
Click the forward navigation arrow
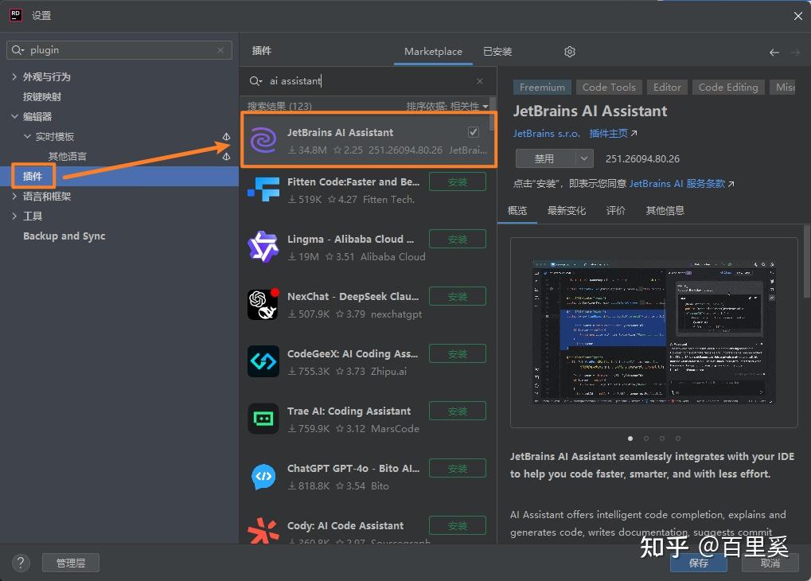pos(795,53)
